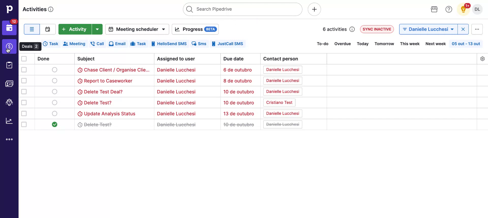Screen dimensions: 488x218
Task: Filter by JustCall SMS type
Action: pos(227,44)
